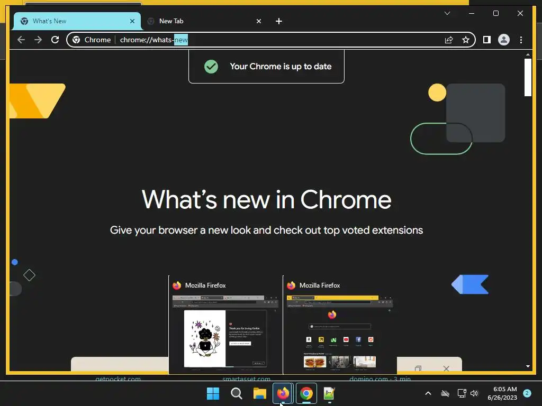Click the scrollbar down arrow

coord(528,366)
